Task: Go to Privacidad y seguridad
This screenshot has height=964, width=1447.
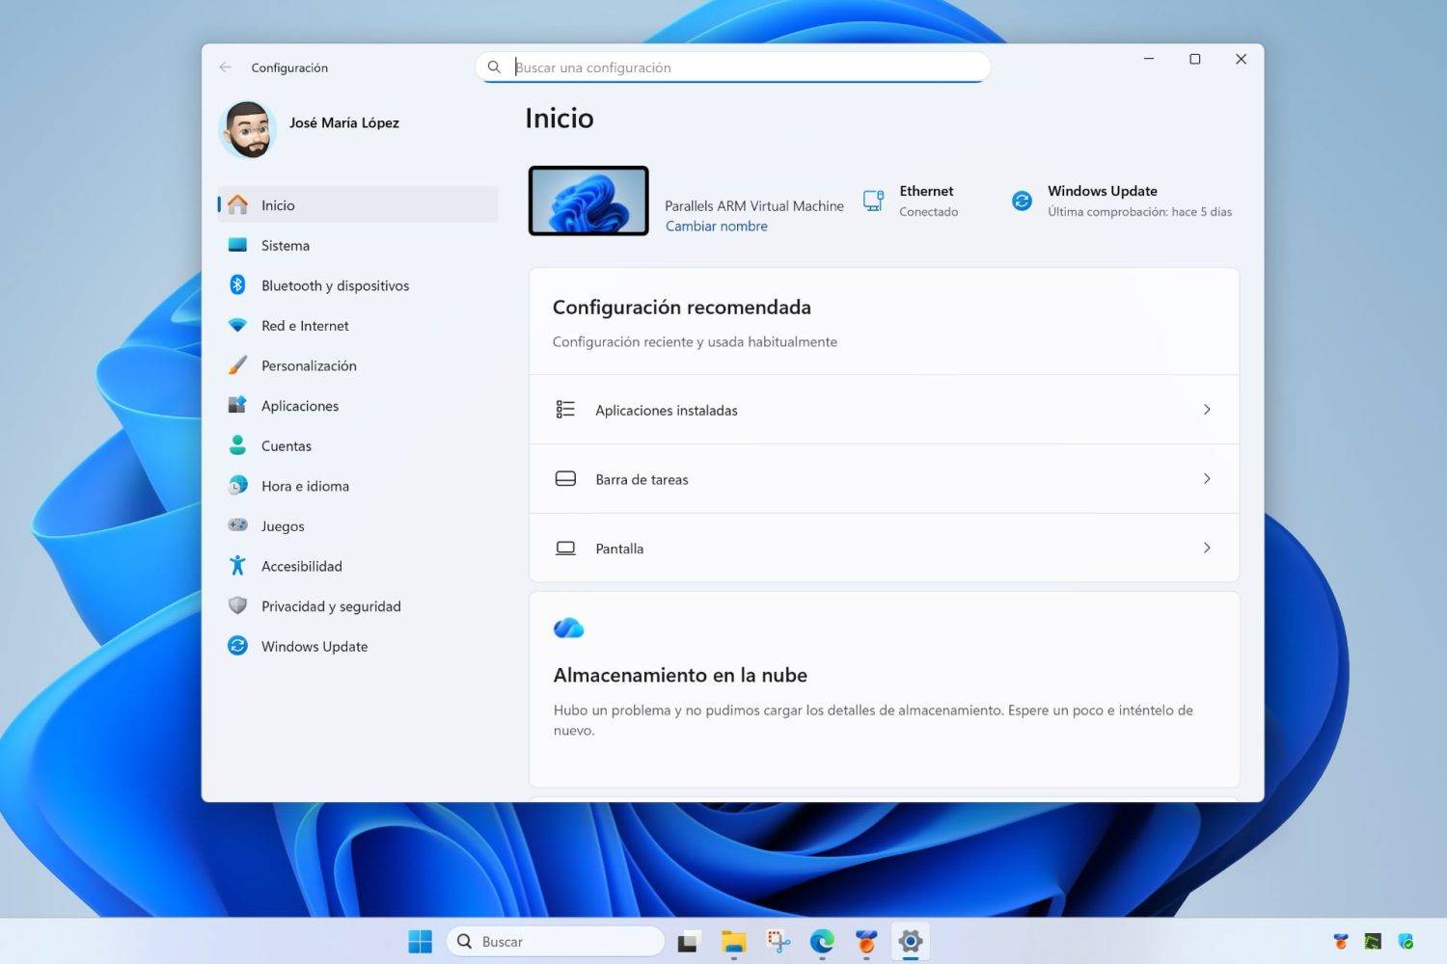Action: click(358, 606)
